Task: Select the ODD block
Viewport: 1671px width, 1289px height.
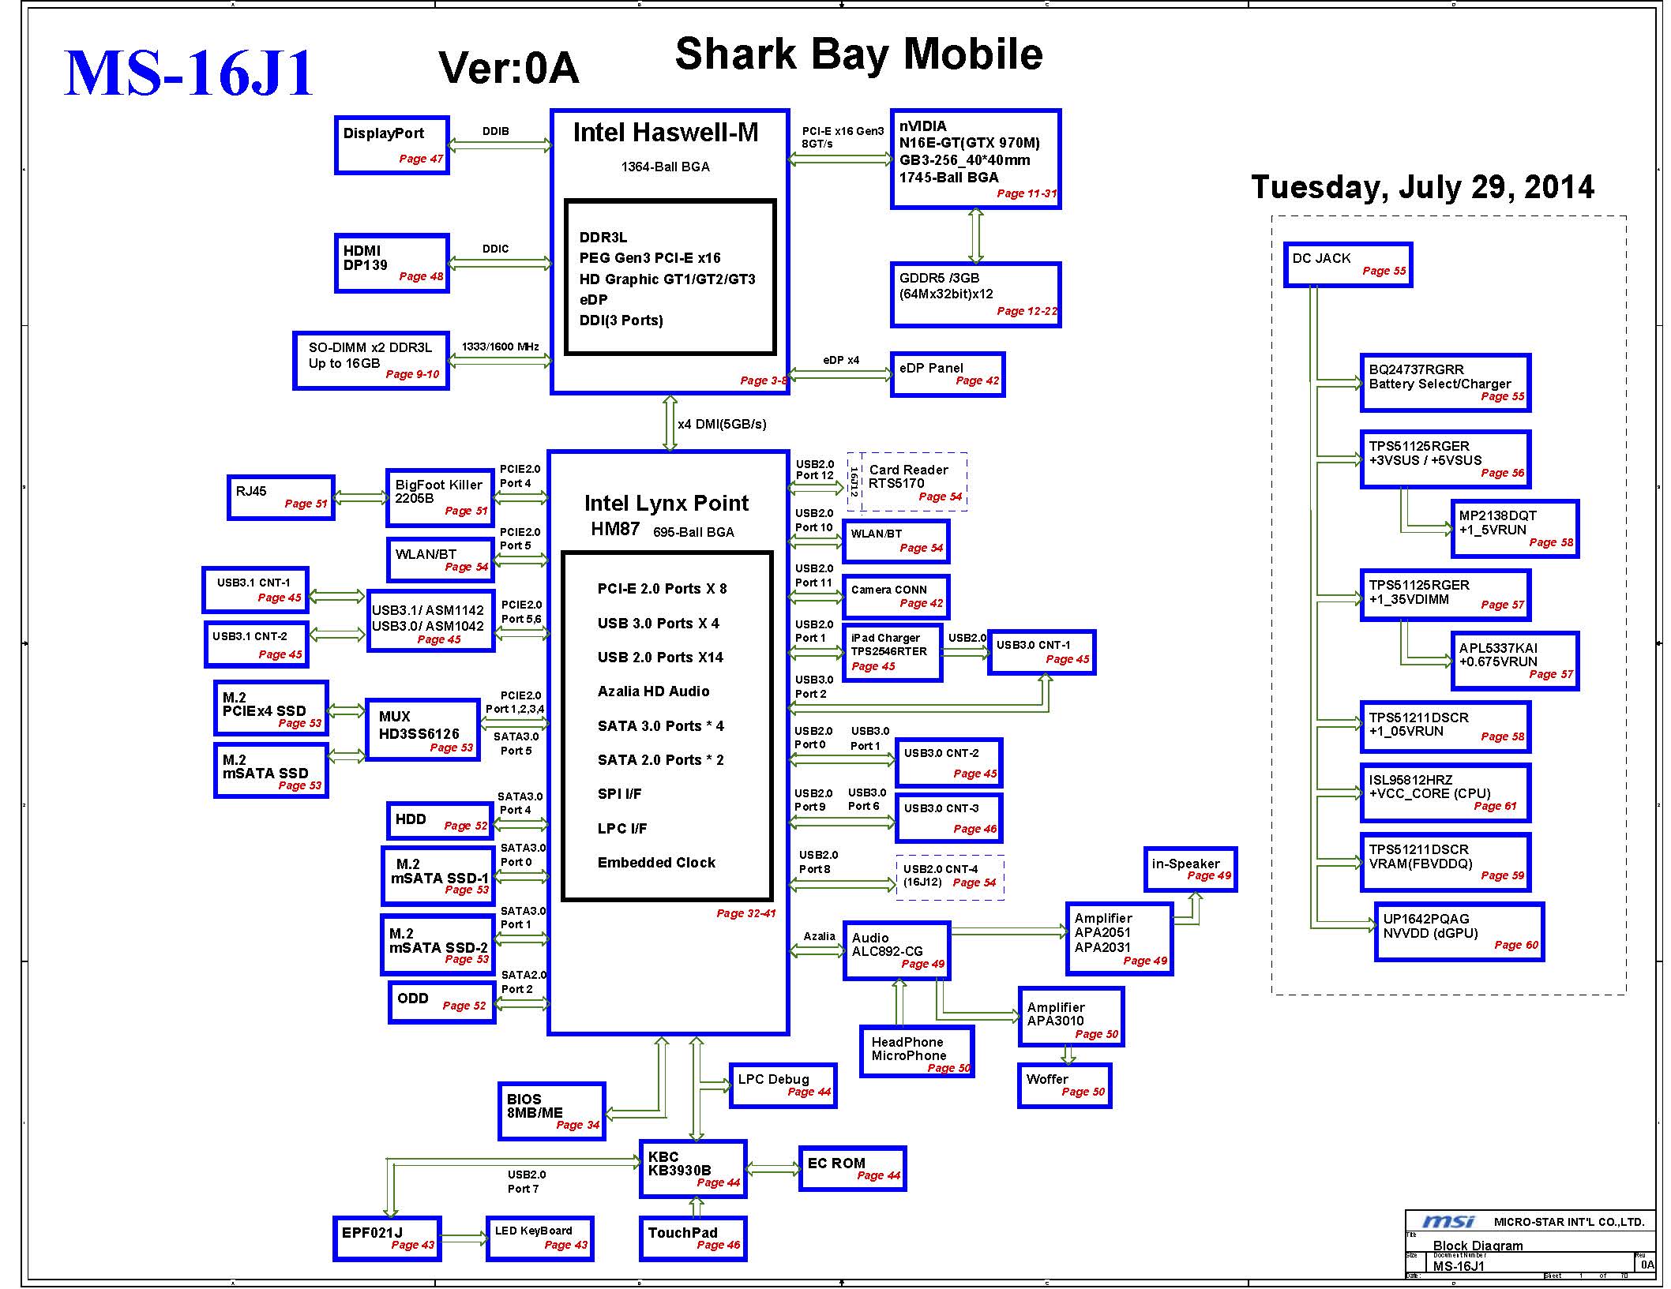Action: click(x=441, y=1002)
